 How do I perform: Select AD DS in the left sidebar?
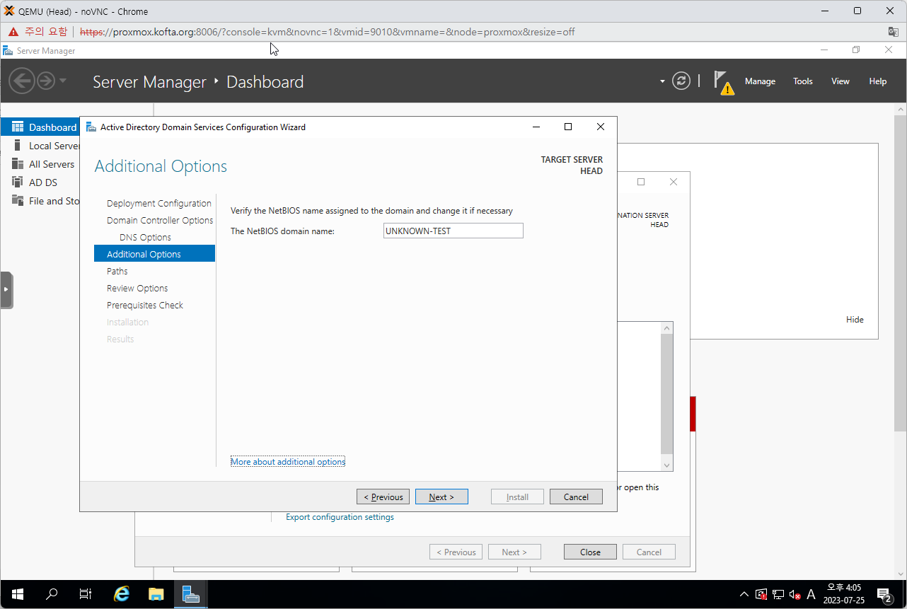click(42, 182)
